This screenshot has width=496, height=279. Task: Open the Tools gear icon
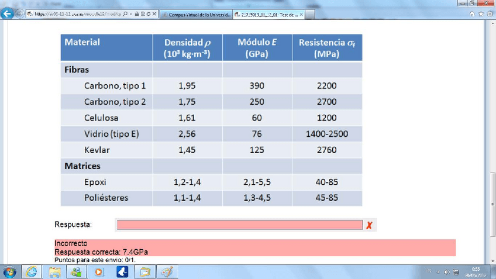point(490,14)
